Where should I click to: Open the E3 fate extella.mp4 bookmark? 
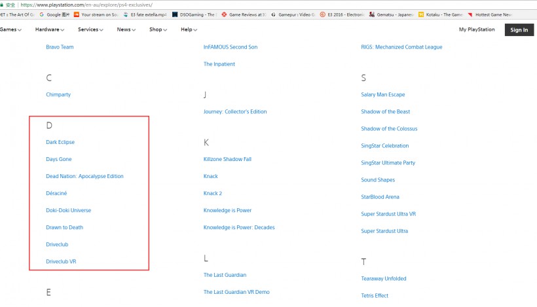pos(145,14)
